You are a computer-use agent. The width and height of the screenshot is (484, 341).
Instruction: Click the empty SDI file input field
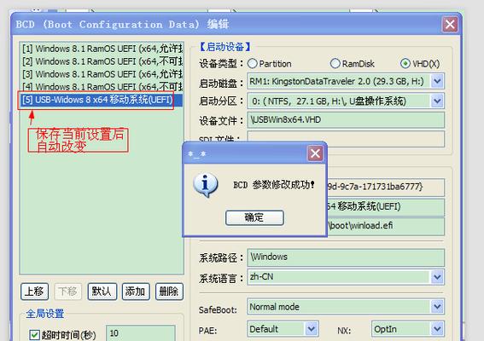346,139
